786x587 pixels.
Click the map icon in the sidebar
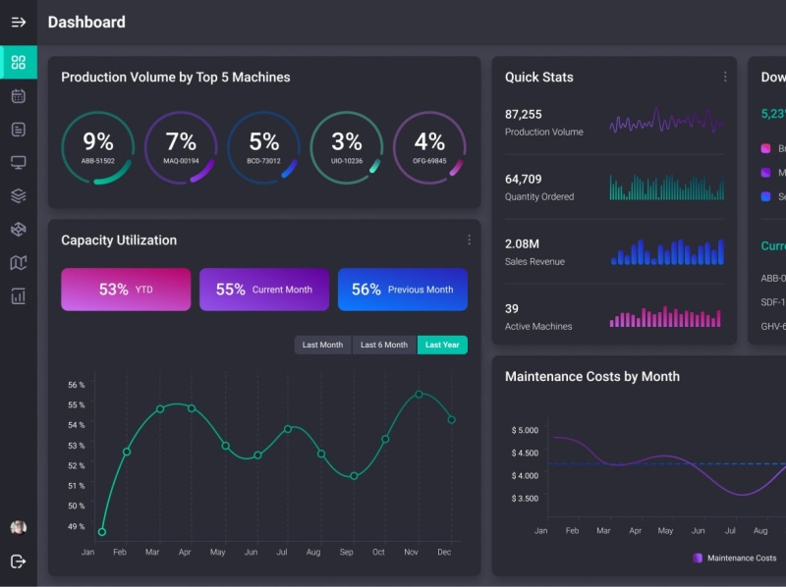18,261
